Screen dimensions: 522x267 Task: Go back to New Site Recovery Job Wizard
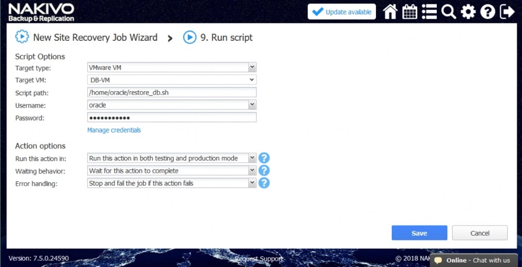95,38
